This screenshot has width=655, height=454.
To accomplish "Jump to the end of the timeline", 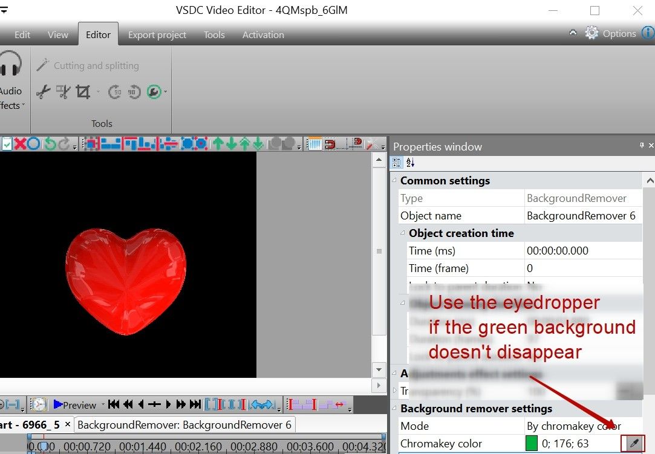I will (195, 404).
